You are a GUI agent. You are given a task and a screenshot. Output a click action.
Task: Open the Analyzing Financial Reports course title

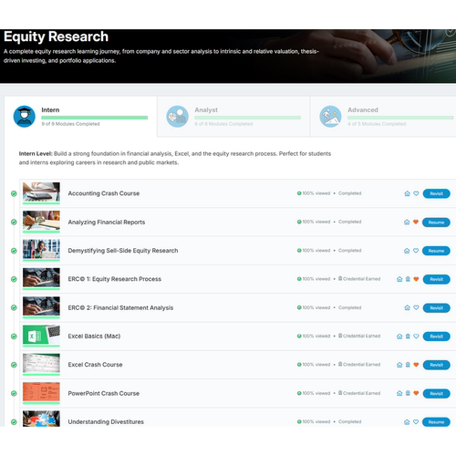pyautogui.click(x=107, y=223)
